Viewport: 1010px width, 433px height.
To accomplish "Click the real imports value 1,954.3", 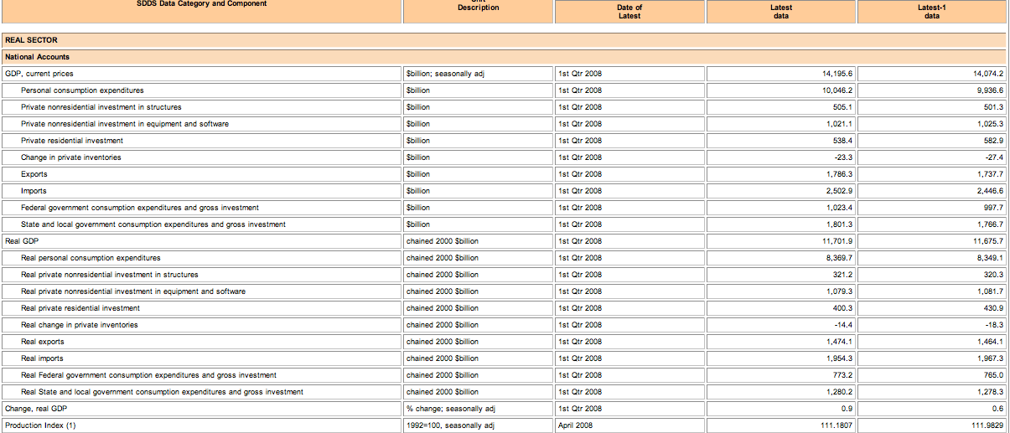I will coord(839,358).
